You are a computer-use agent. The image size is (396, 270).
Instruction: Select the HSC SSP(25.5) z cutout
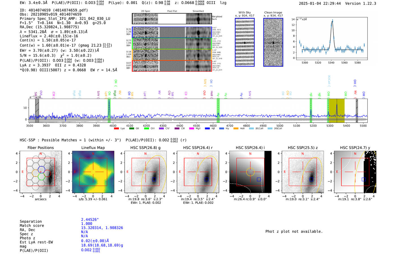click(x=303, y=172)
